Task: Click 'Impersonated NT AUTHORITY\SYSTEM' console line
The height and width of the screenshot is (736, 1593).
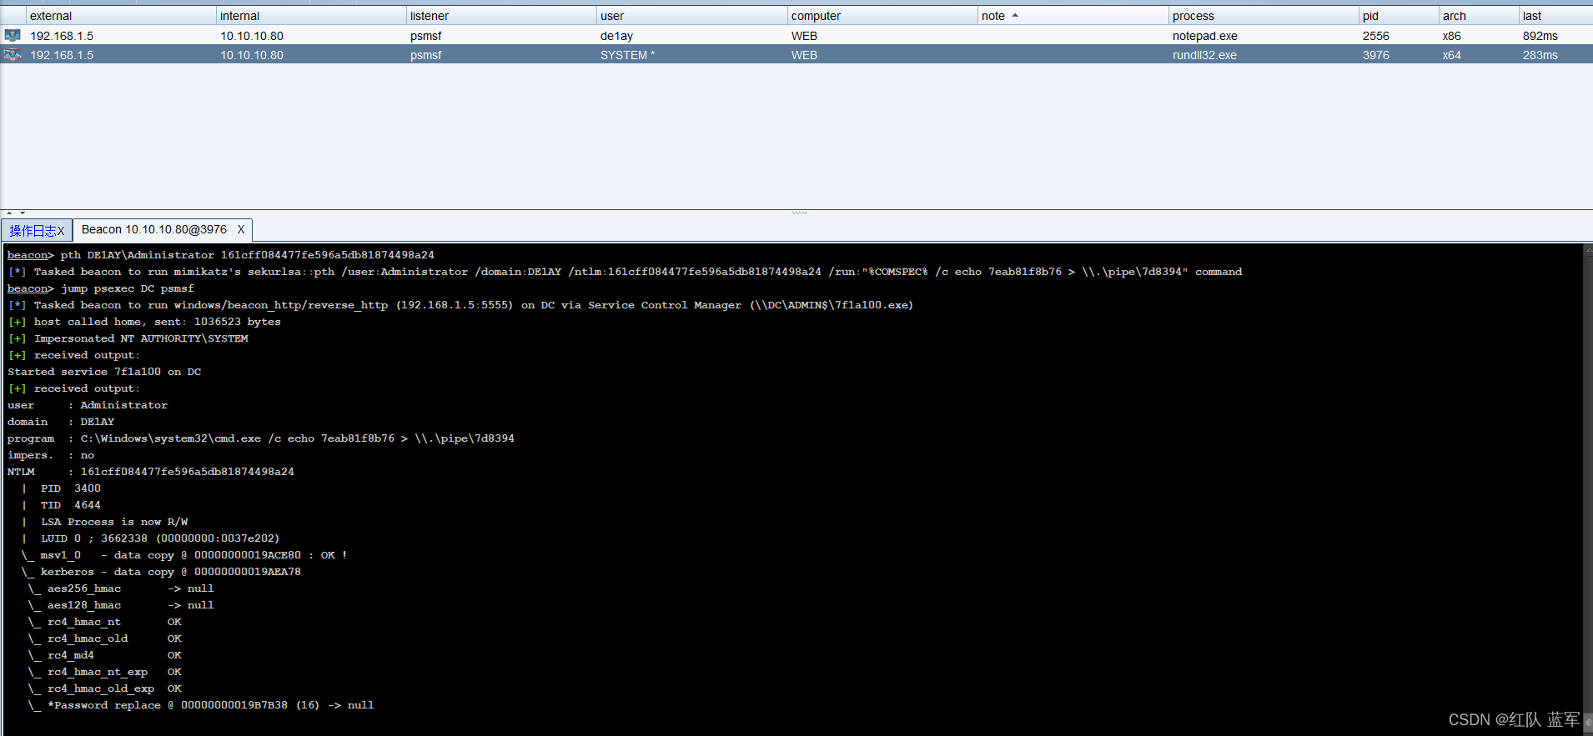Action: point(128,338)
